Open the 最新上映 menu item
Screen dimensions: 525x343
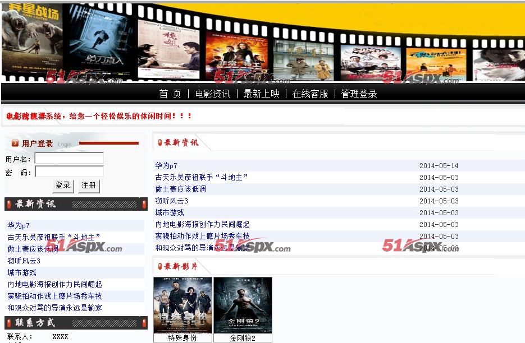coord(262,94)
